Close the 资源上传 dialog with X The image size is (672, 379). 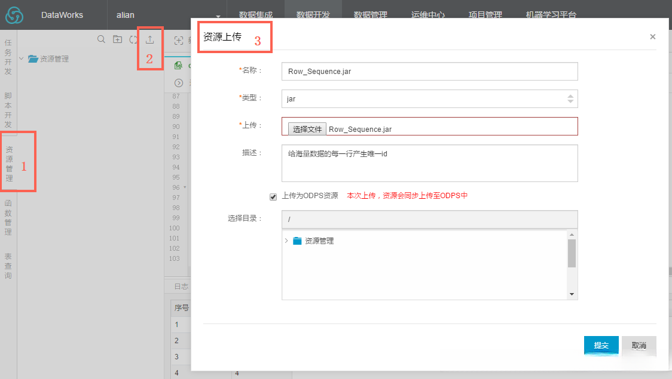(x=653, y=37)
